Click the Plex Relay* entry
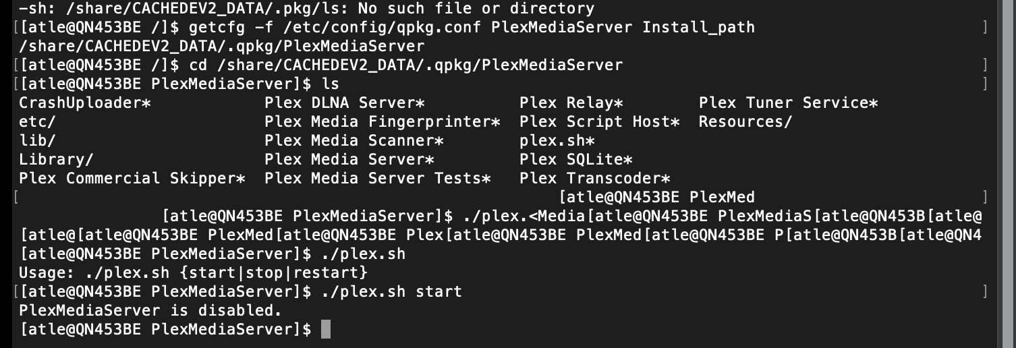1016x348 pixels. (x=571, y=103)
